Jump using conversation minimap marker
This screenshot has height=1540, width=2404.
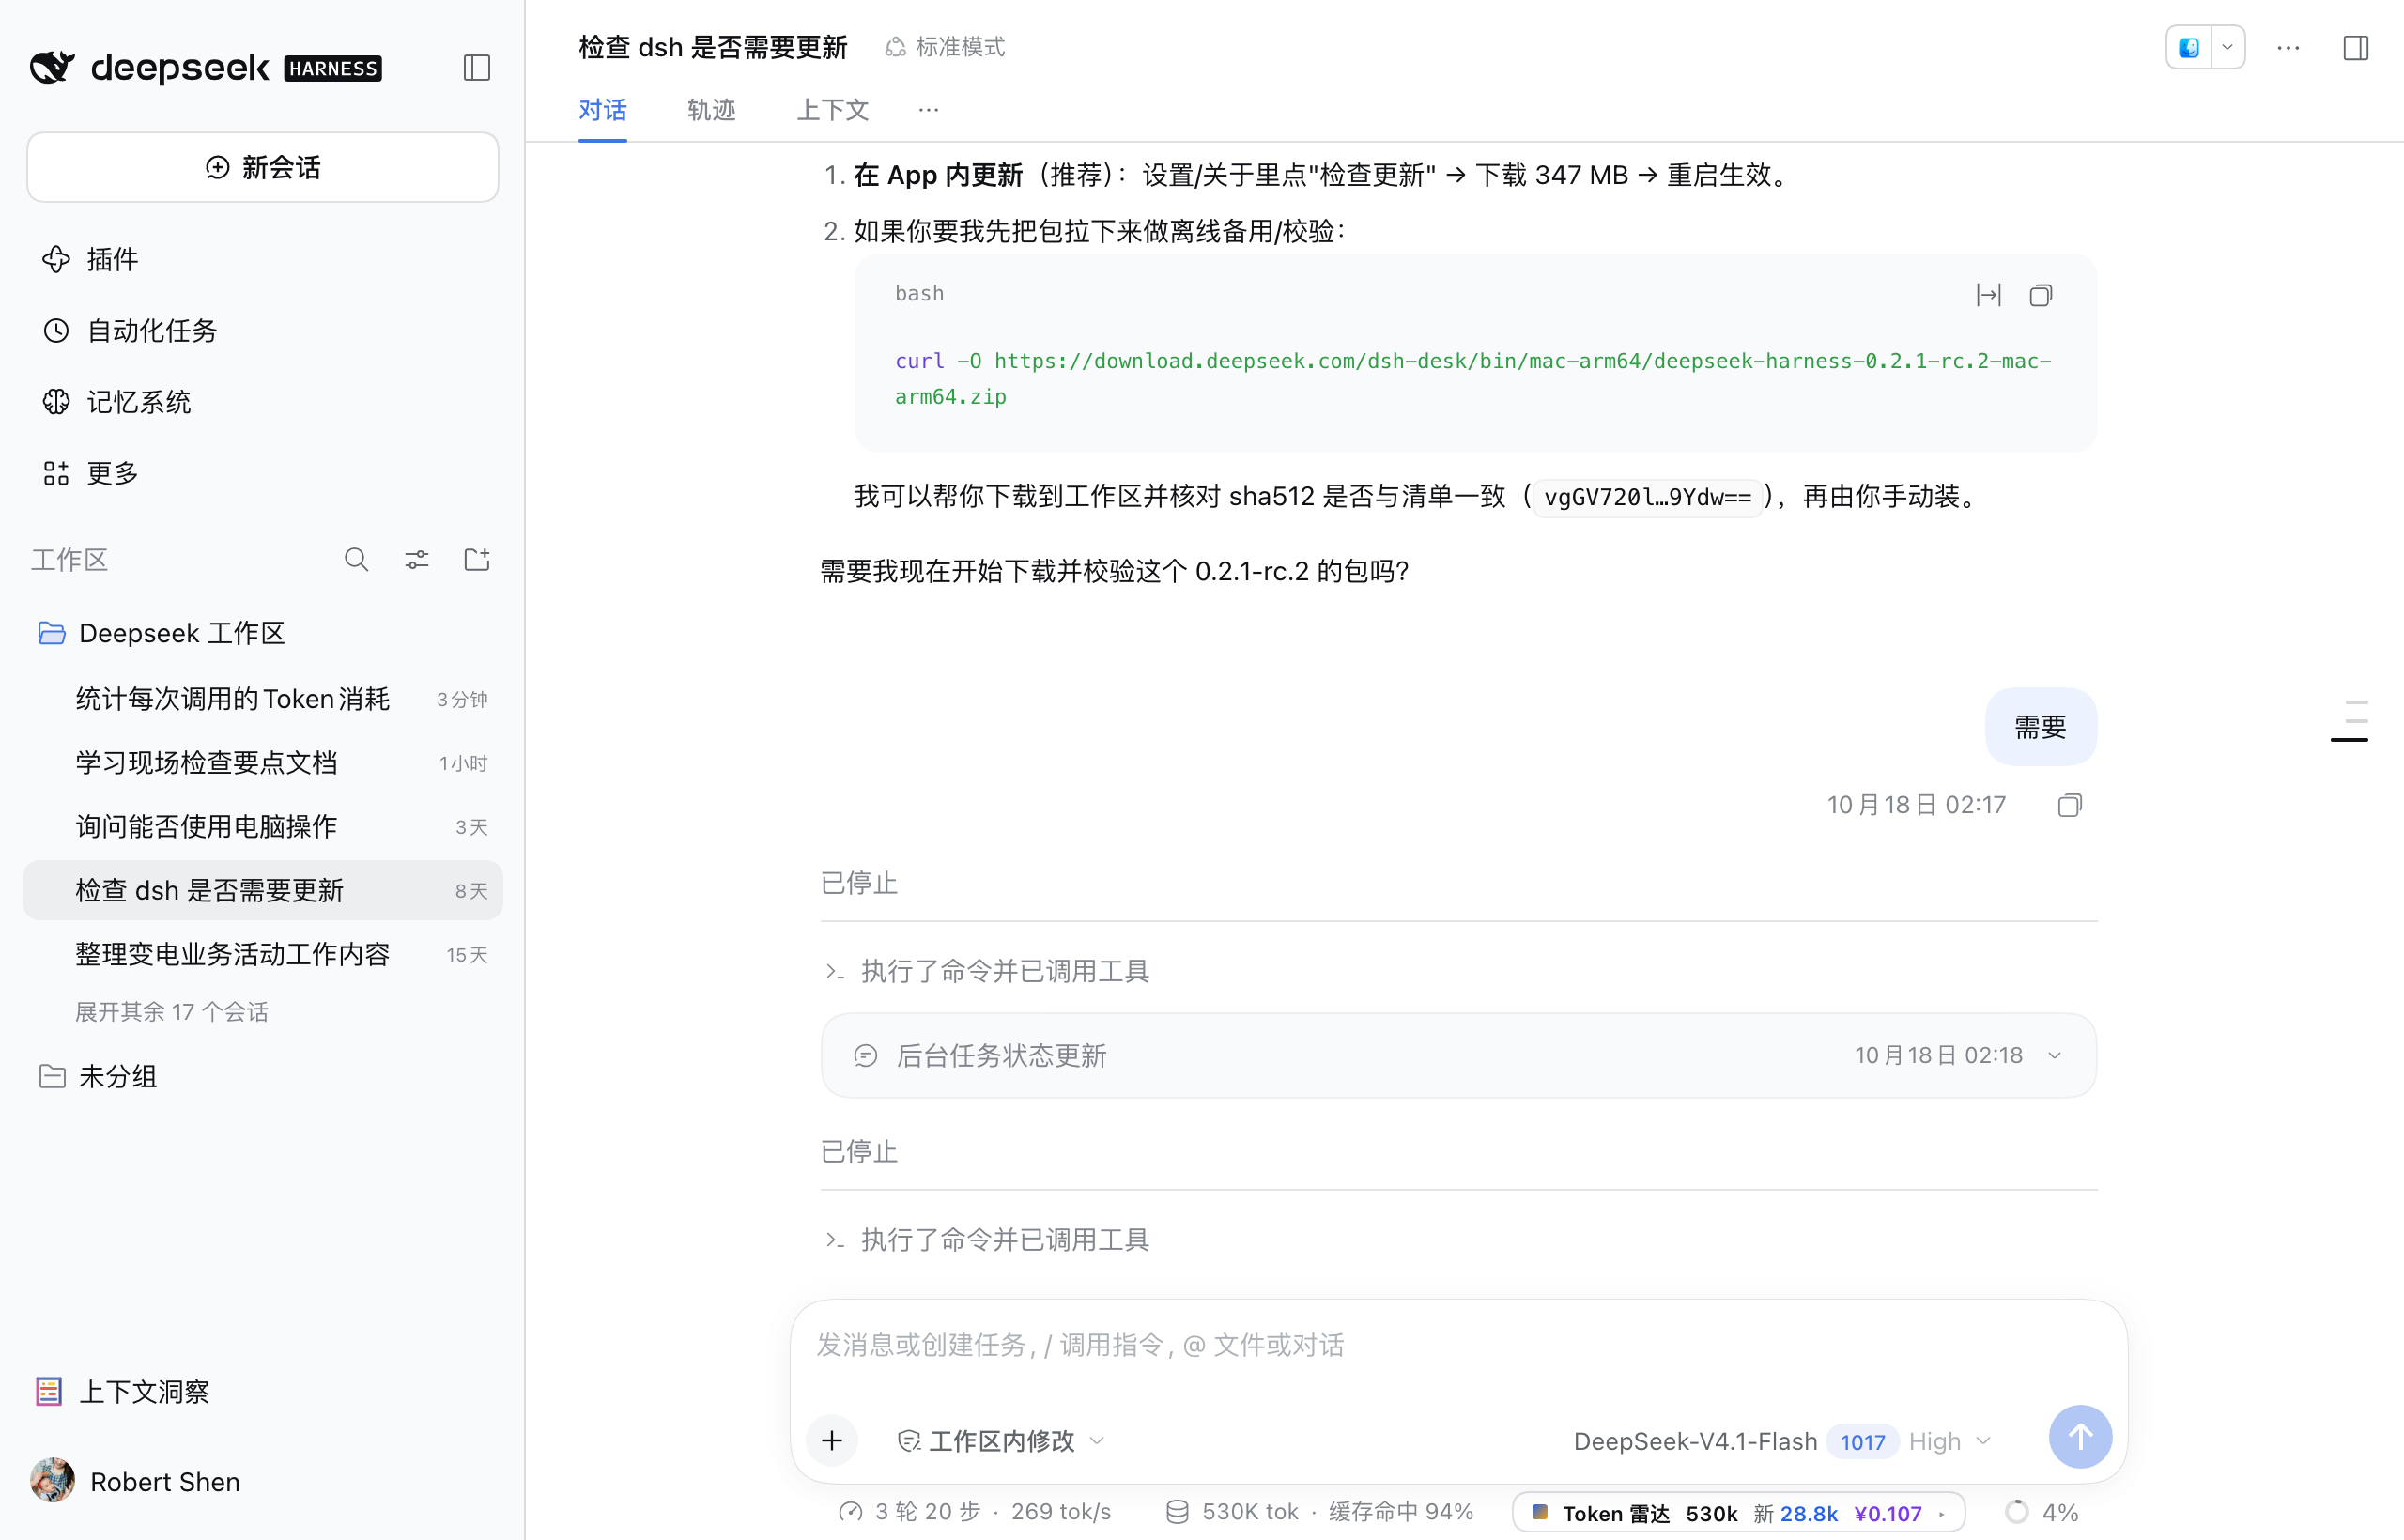pyautogui.click(x=2349, y=739)
